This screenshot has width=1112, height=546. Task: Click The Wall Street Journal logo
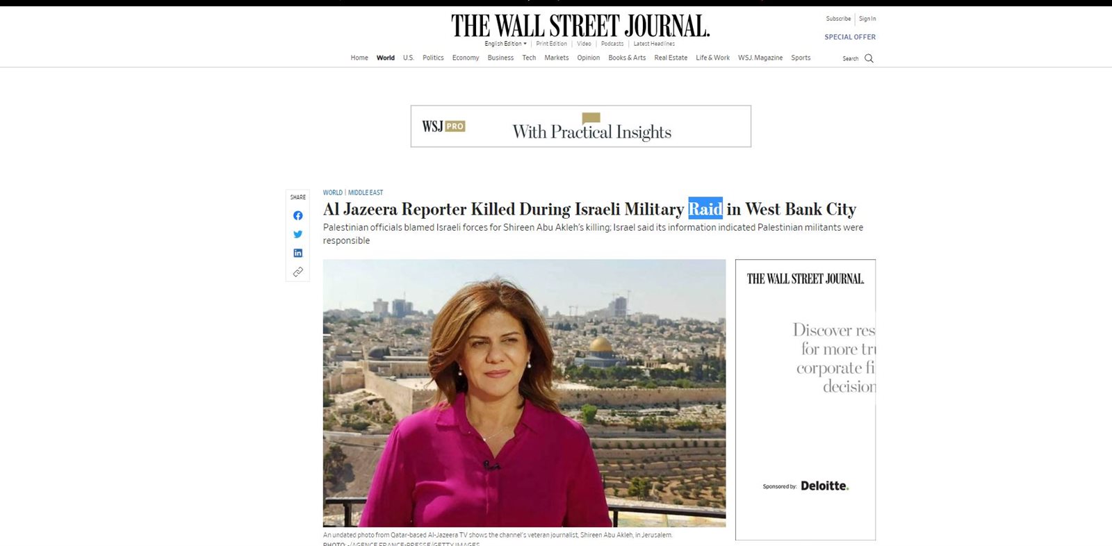click(580, 26)
